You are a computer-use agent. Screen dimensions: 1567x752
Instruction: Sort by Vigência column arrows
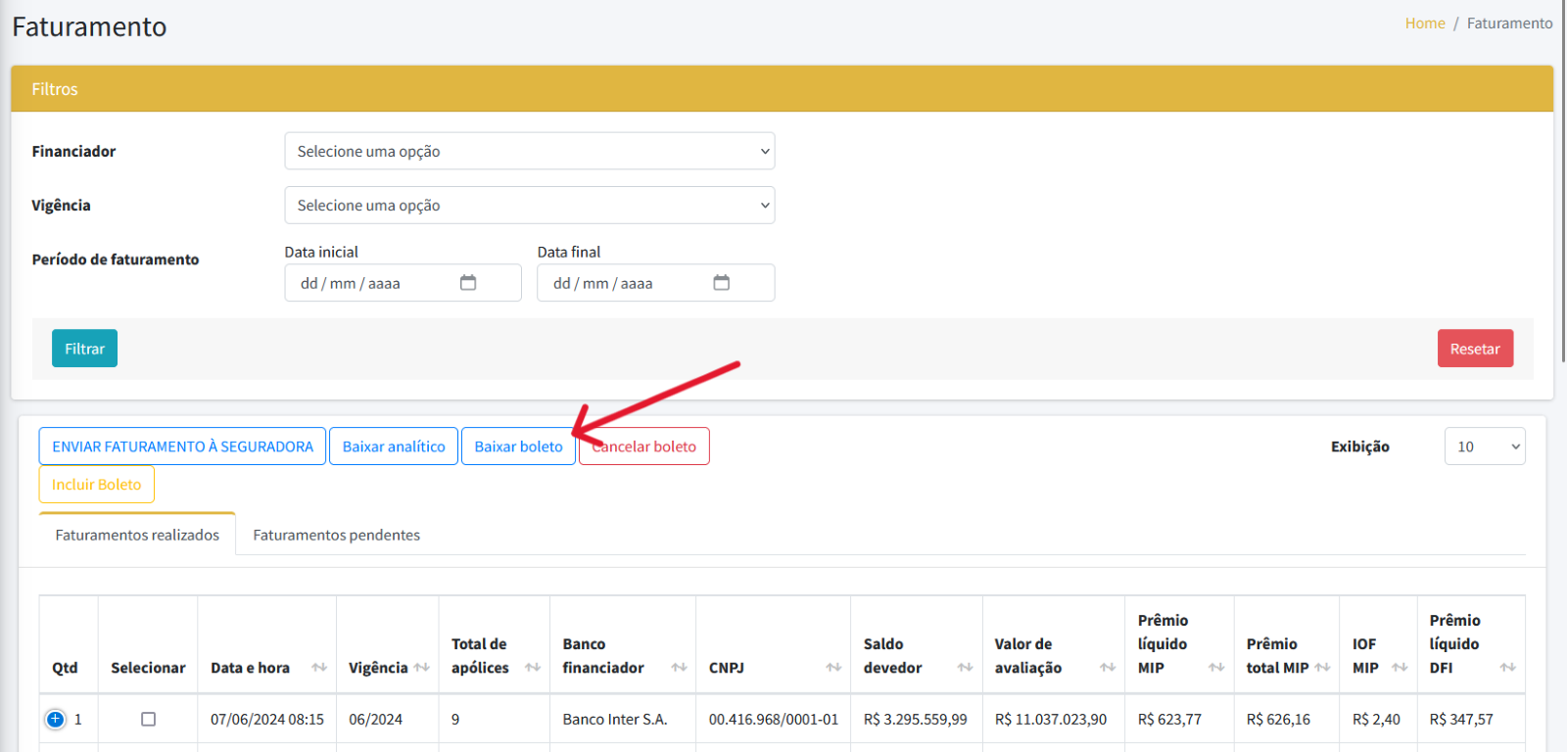click(422, 667)
